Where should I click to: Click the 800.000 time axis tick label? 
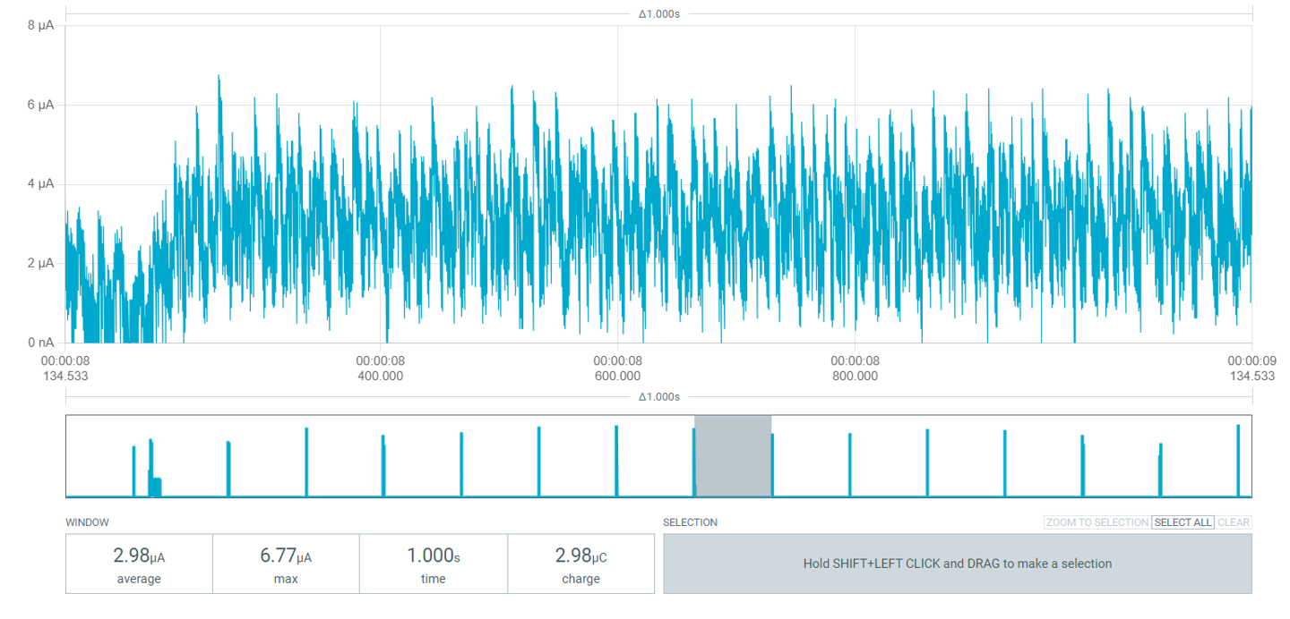pyautogui.click(x=855, y=377)
